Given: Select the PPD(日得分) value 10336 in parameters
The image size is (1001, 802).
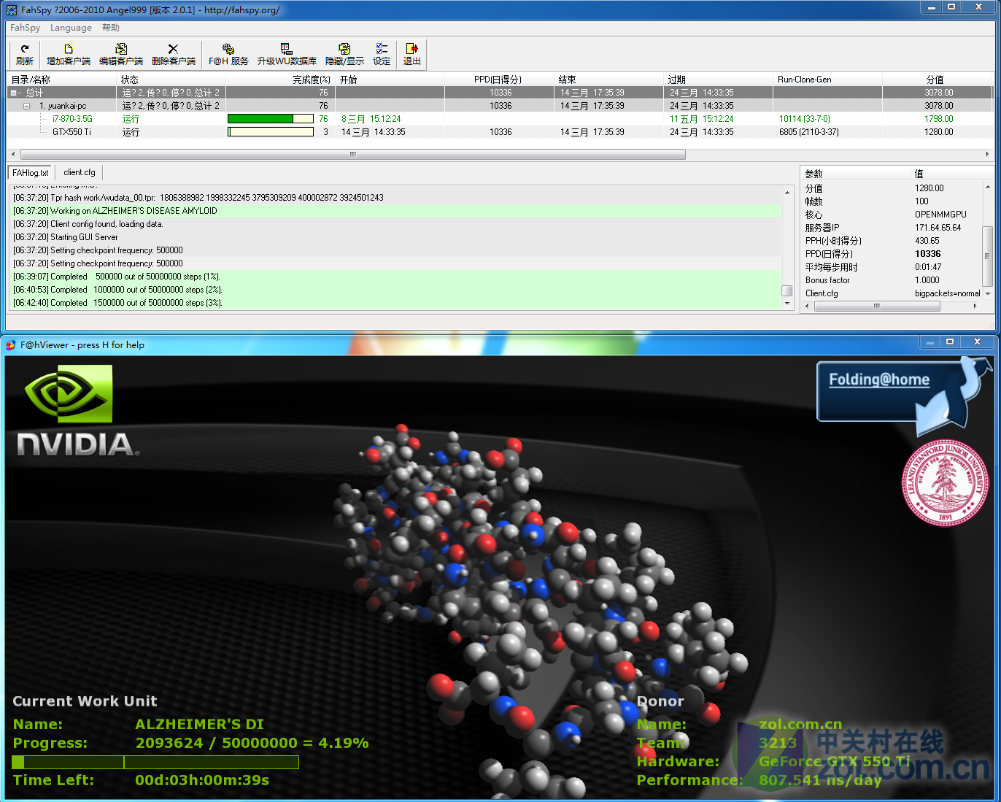Looking at the screenshot, I should [x=927, y=254].
